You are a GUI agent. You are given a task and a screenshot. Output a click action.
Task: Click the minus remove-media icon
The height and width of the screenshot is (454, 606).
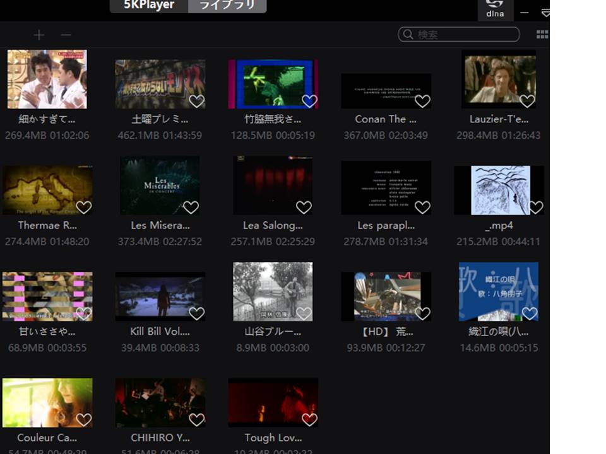click(x=66, y=35)
